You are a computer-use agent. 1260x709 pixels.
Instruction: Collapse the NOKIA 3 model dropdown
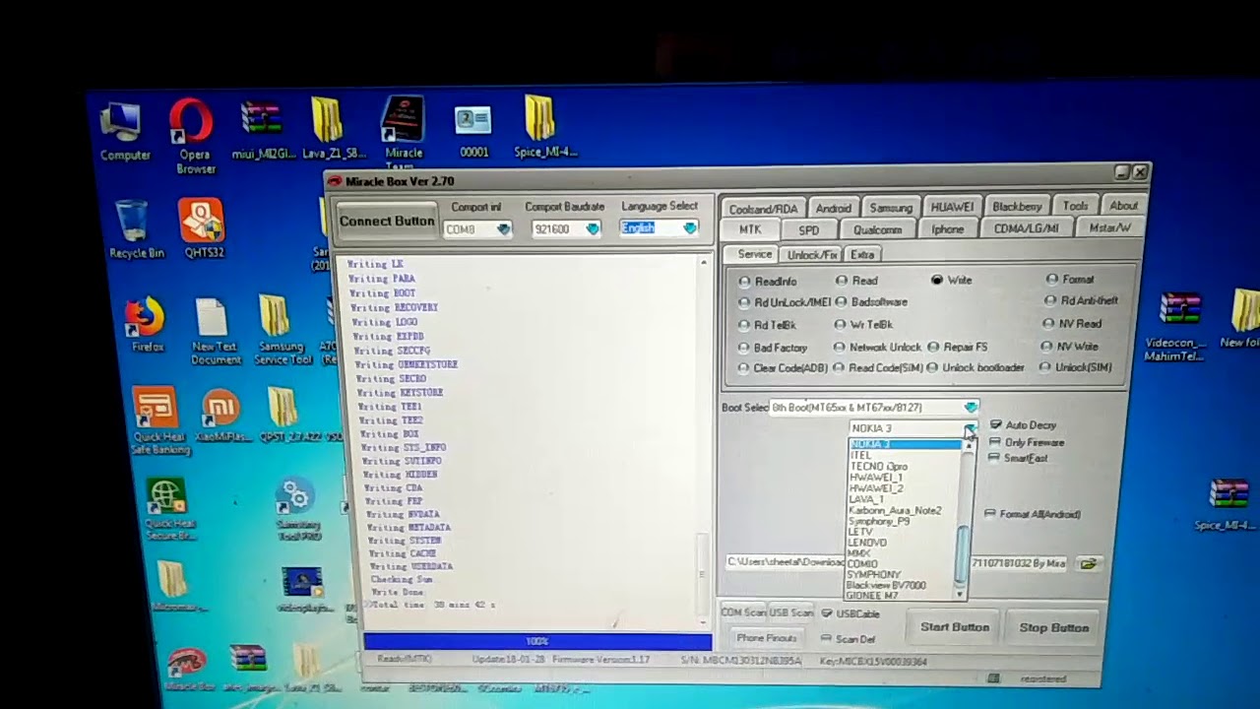(970, 428)
